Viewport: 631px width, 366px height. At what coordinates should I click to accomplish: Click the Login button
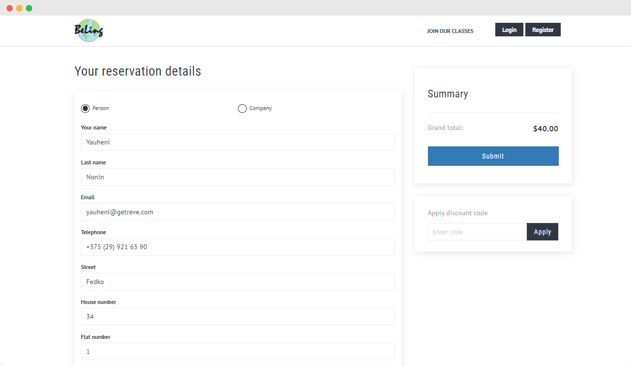click(509, 30)
